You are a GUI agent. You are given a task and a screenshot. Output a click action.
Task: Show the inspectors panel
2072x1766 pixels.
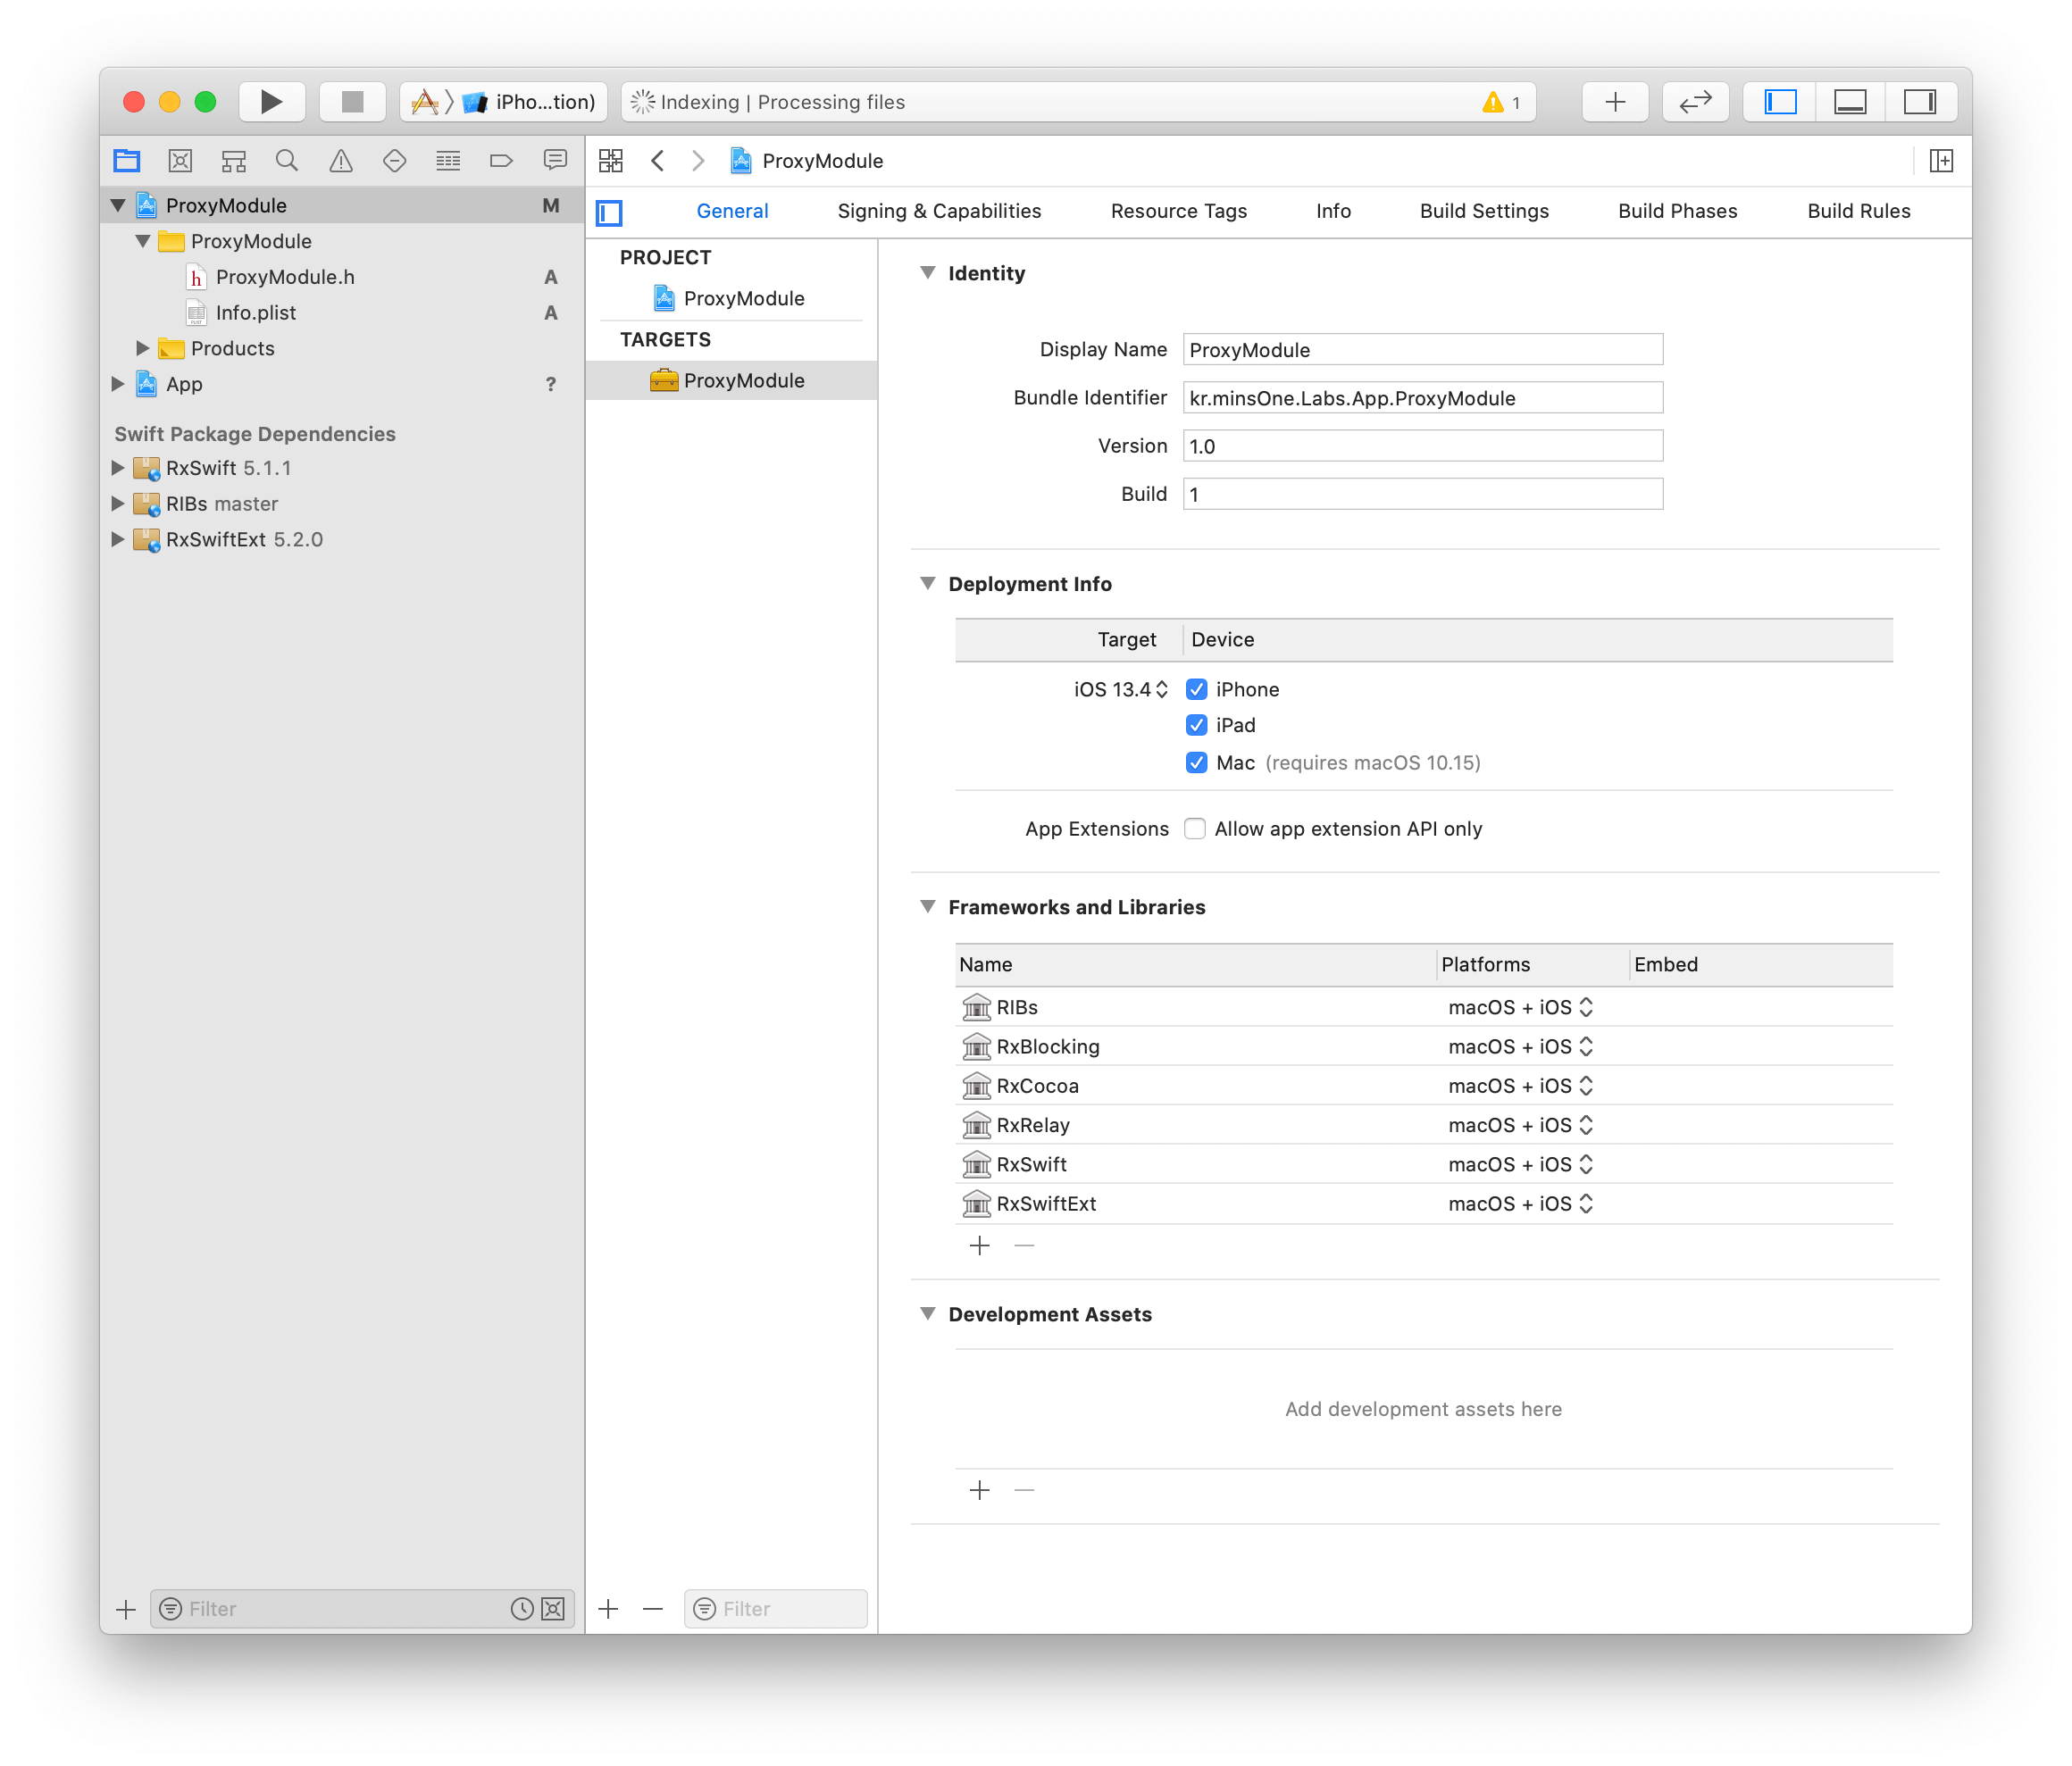click(1920, 102)
